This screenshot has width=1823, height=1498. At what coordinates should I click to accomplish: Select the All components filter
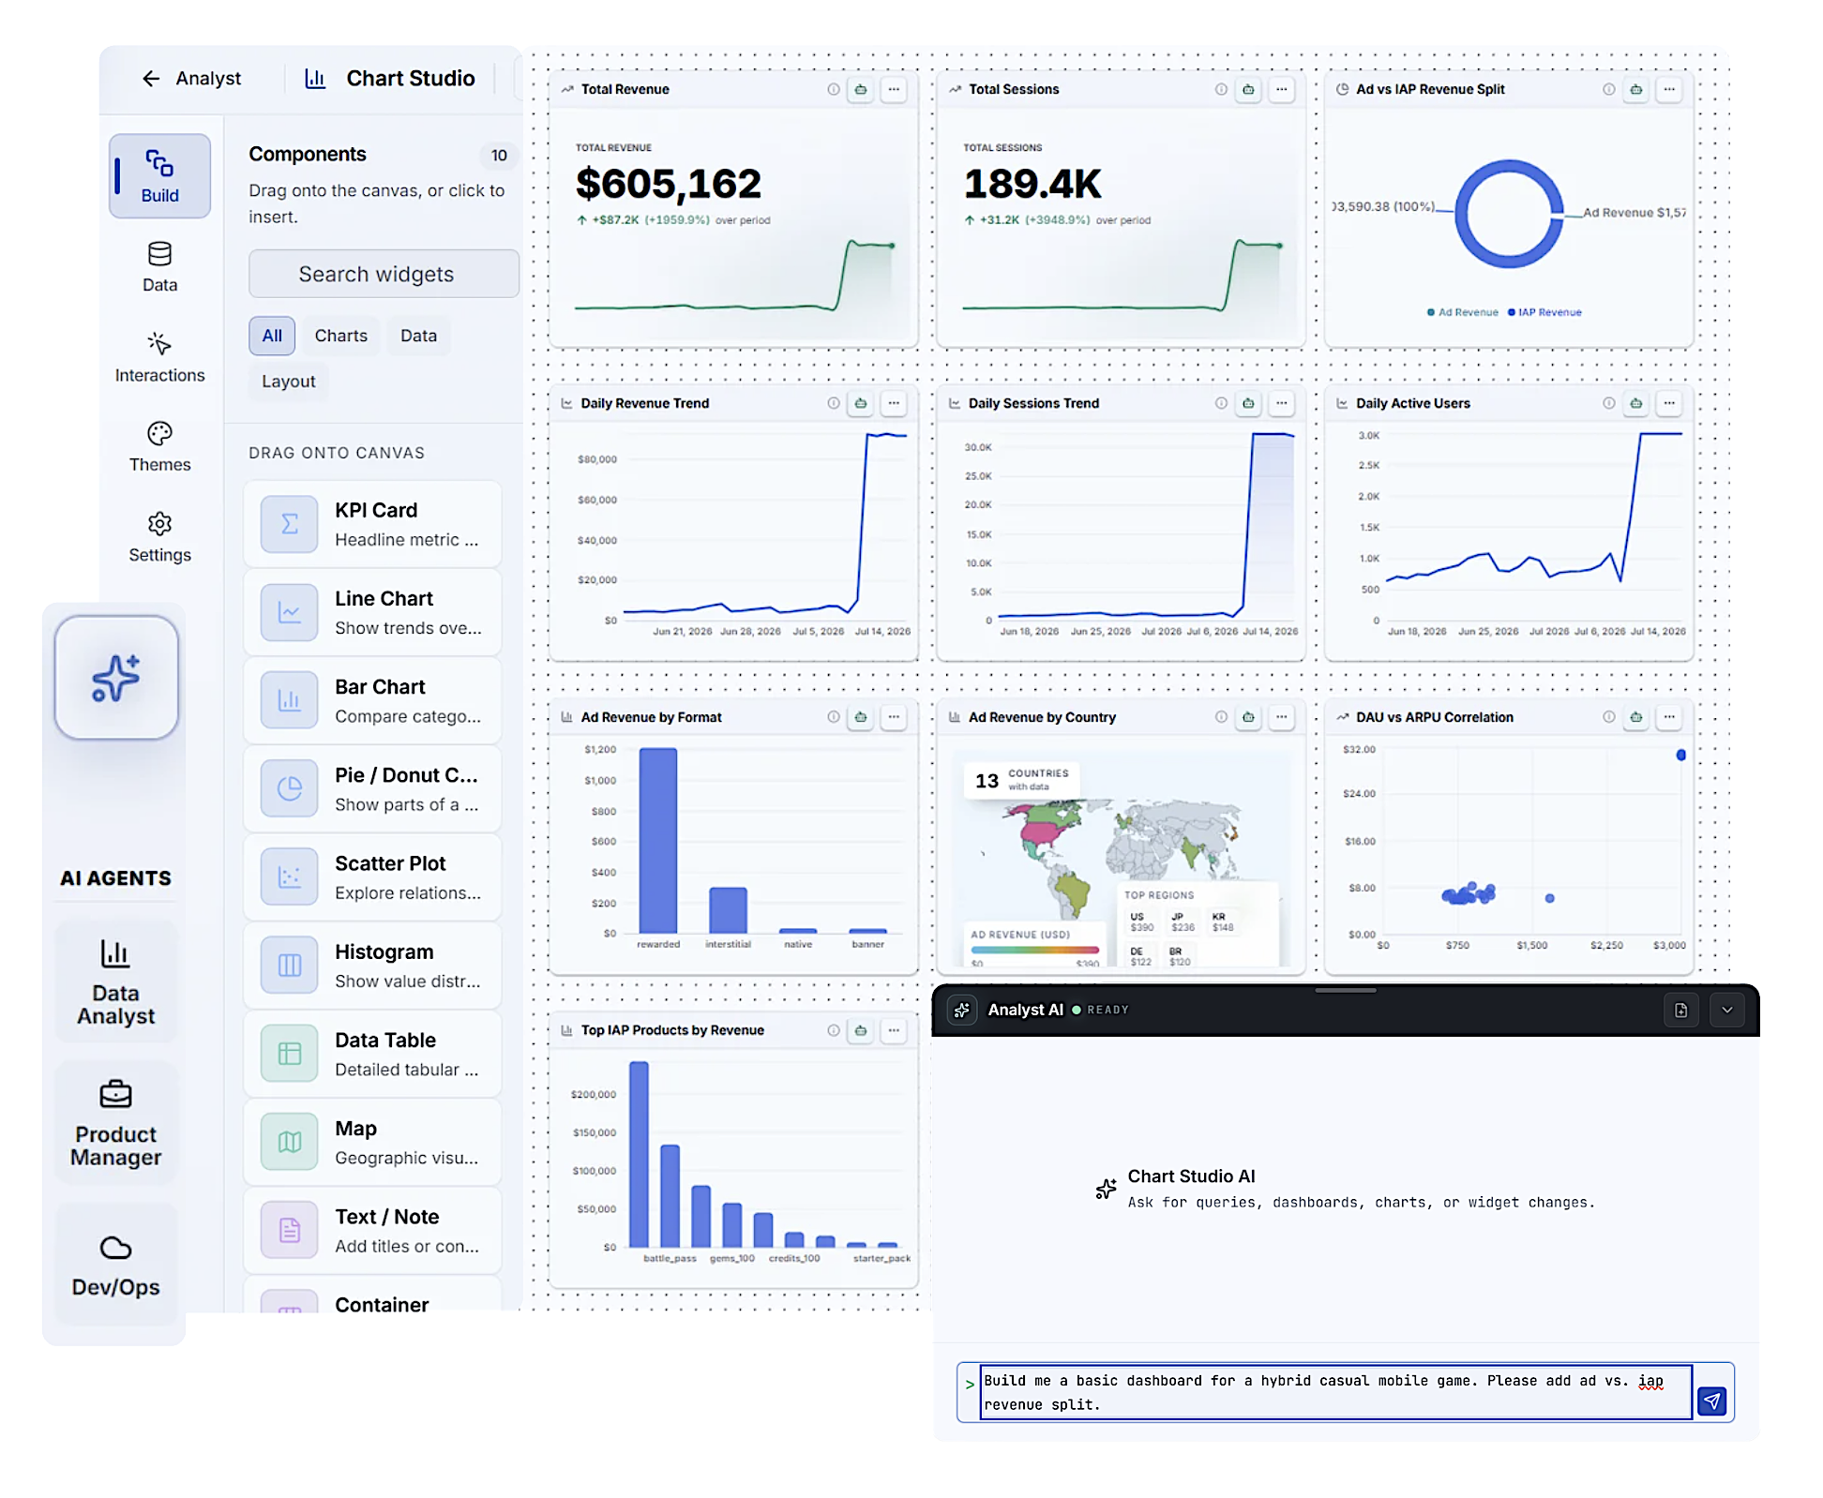272,336
